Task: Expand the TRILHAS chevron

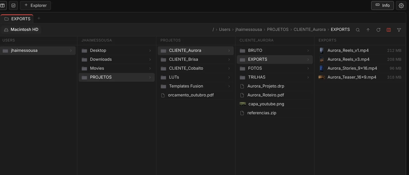Action: click(x=308, y=77)
